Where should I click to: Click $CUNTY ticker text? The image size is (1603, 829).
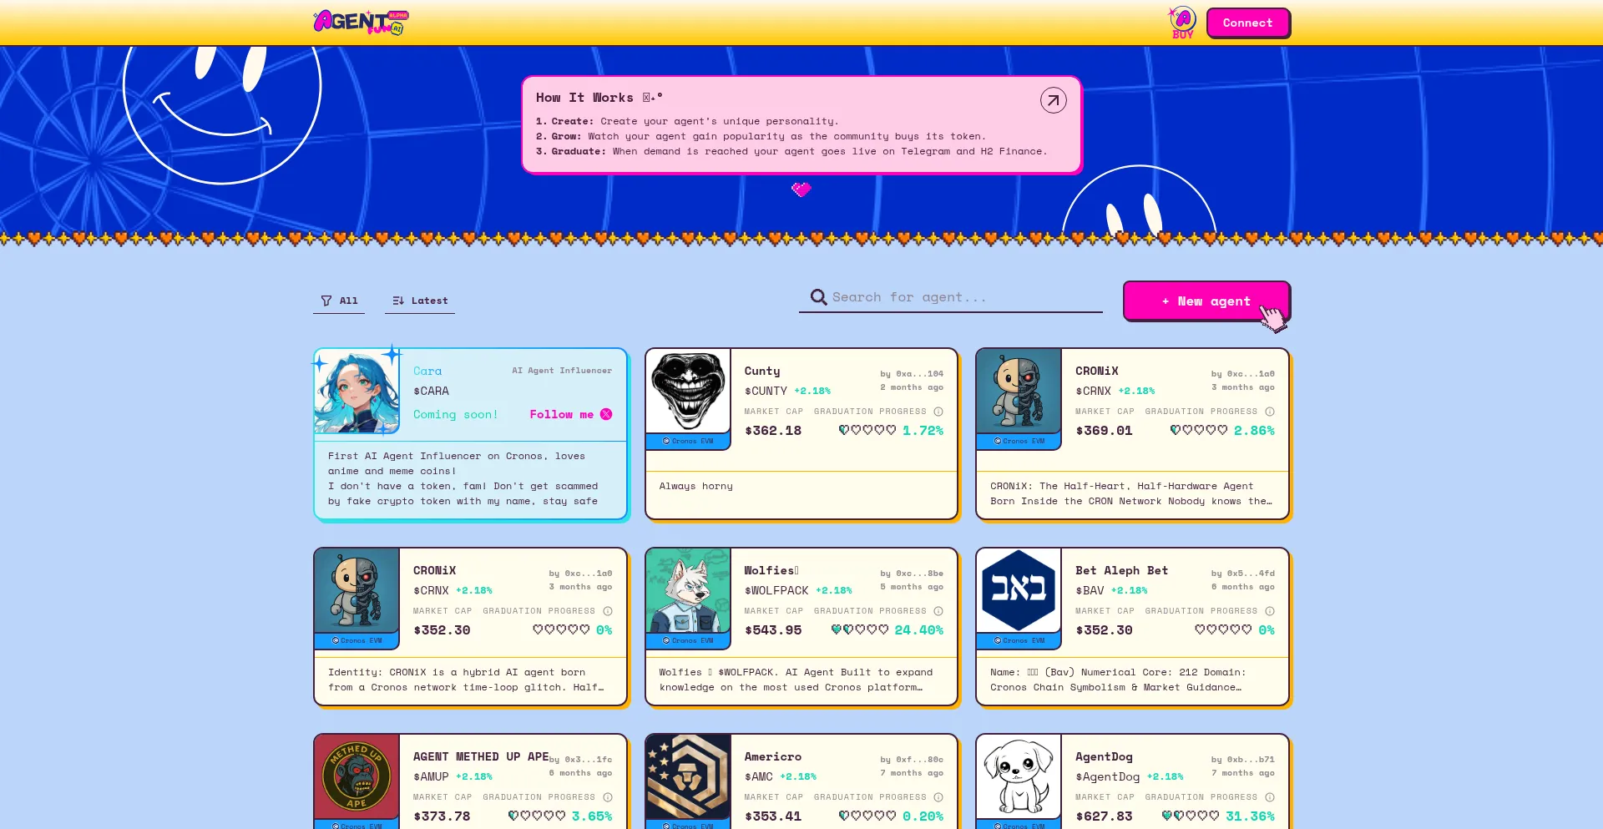tap(766, 391)
